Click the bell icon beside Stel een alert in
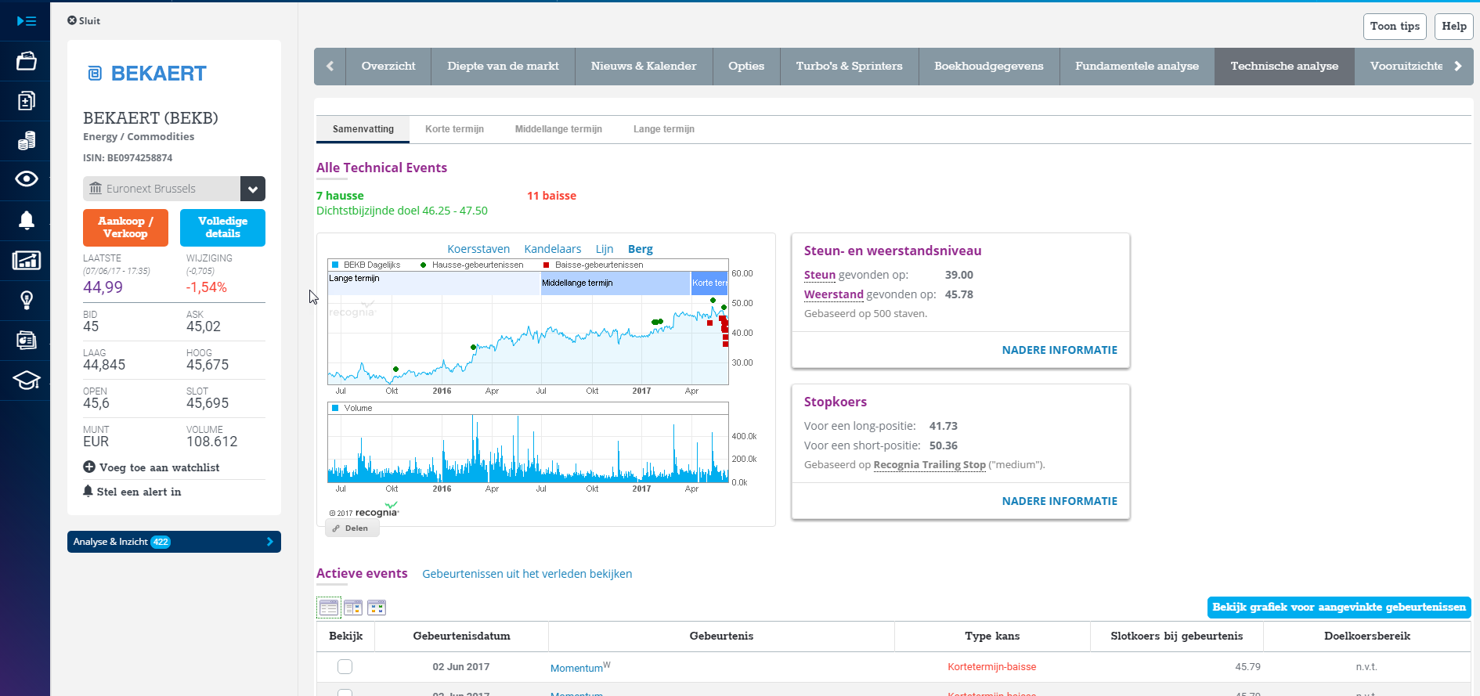The height and width of the screenshot is (696, 1480). coord(88,491)
